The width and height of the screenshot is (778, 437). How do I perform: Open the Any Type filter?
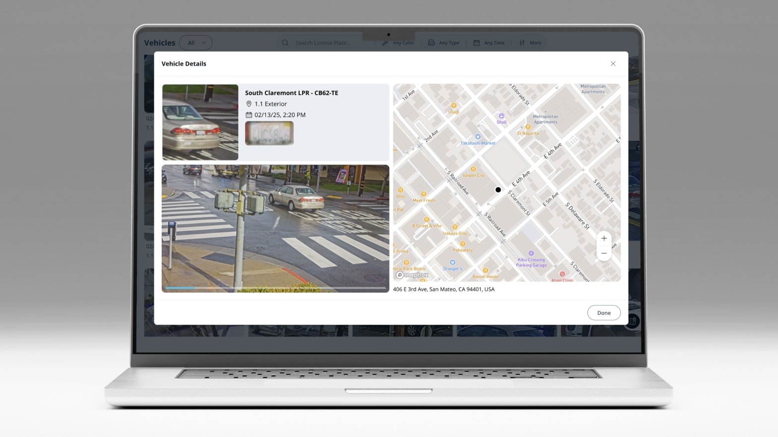[x=444, y=43]
